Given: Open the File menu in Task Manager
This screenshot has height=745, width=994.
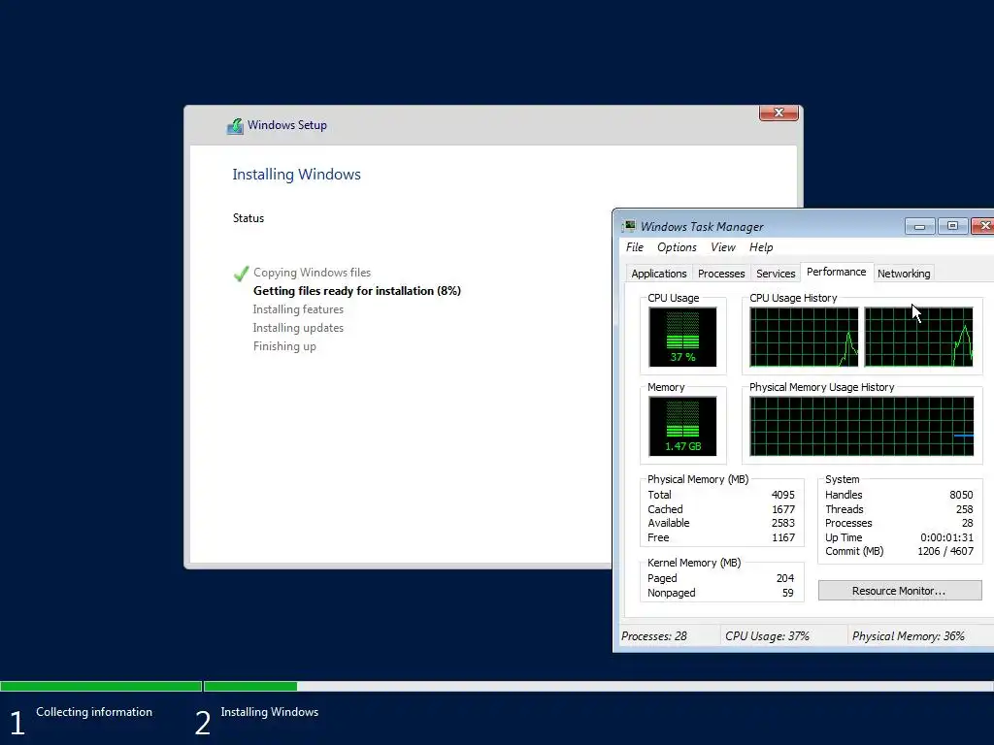Looking at the screenshot, I should 635,247.
